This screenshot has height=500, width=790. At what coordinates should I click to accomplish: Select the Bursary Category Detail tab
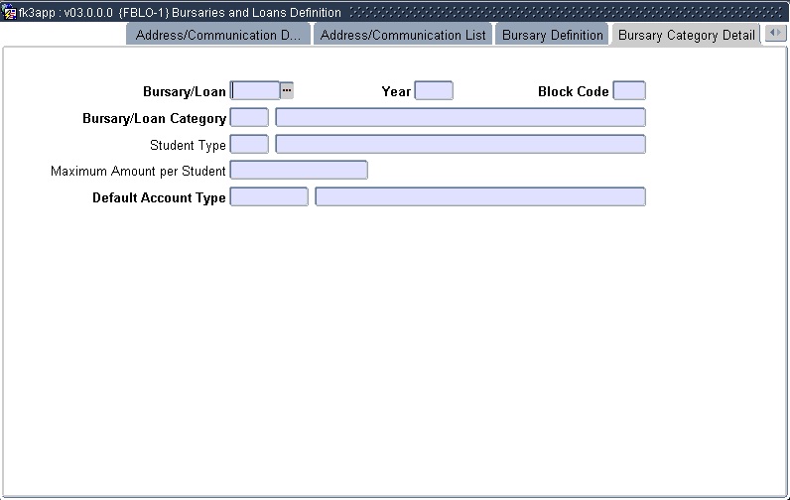point(686,35)
